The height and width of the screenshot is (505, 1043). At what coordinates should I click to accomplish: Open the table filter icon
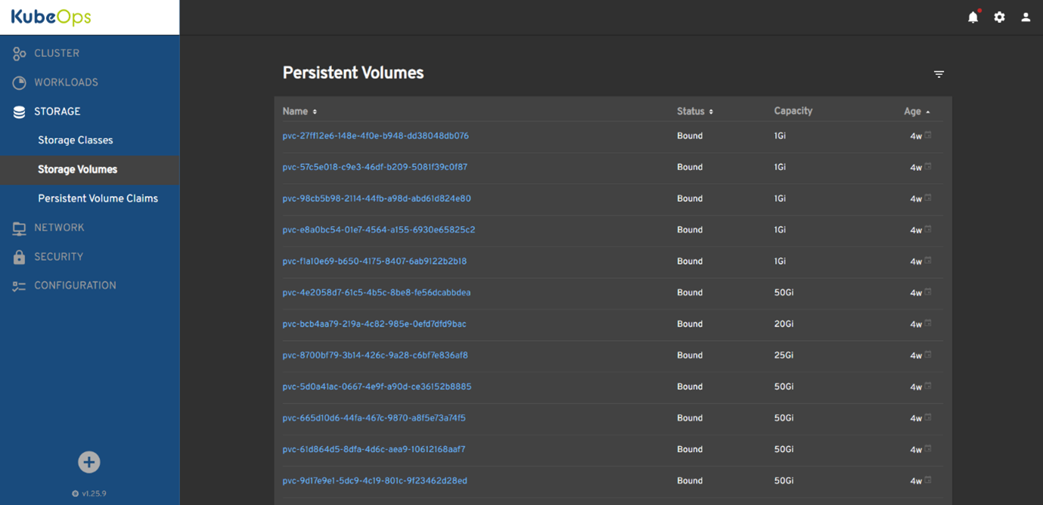939,74
